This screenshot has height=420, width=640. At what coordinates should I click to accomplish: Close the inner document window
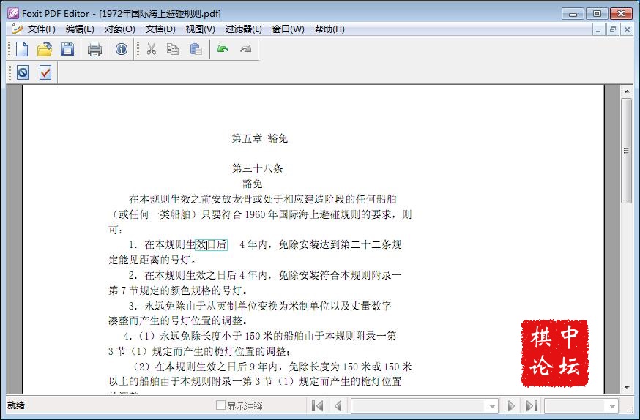[627, 29]
